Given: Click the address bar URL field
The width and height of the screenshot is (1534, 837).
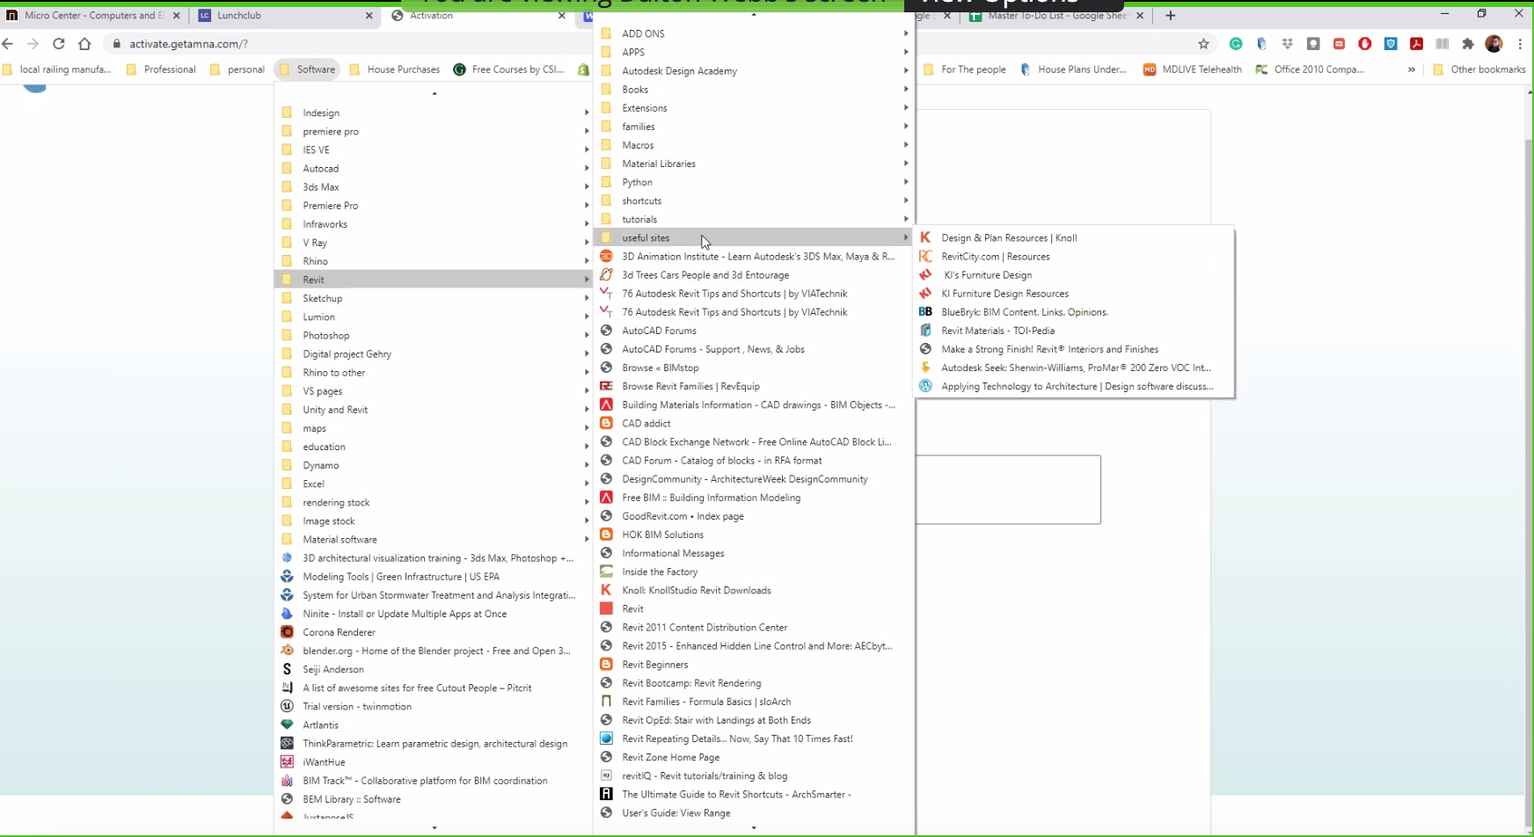Looking at the screenshot, I should point(651,44).
